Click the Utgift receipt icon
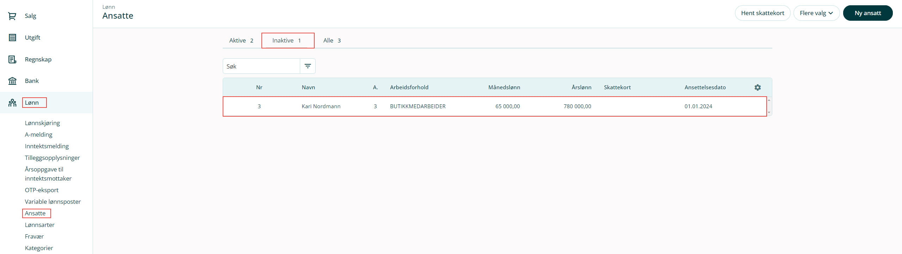Image resolution: width=902 pixels, height=254 pixels. click(x=12, y=38)
